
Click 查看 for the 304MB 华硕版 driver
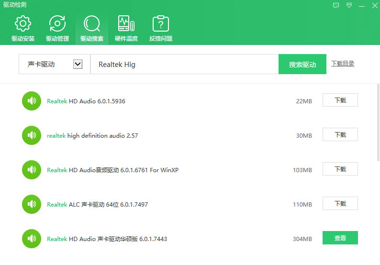(340, 238)
